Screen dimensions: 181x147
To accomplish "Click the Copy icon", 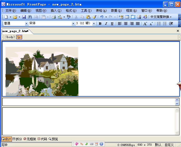I will coord(82,17).
